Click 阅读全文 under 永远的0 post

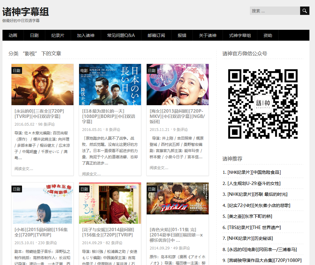24,169
